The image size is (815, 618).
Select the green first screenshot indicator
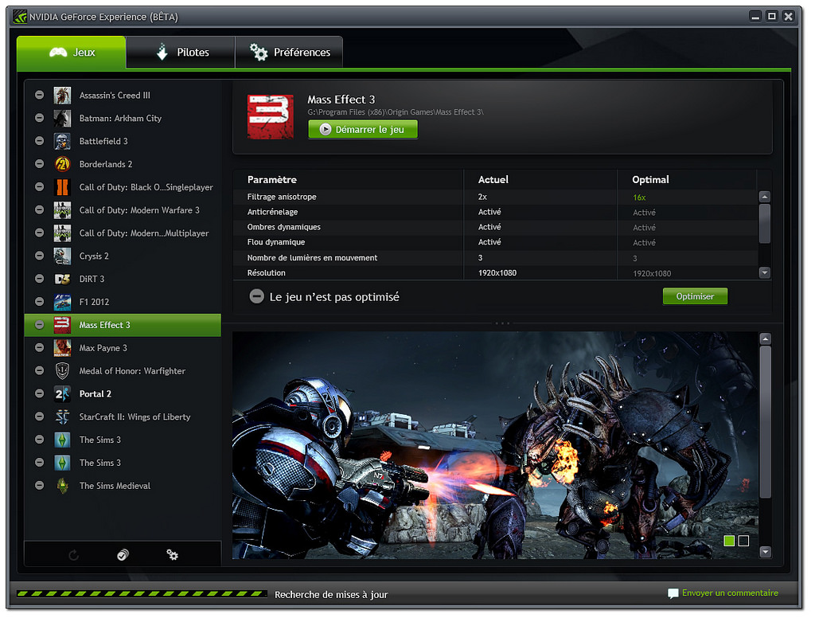[729, 542]
